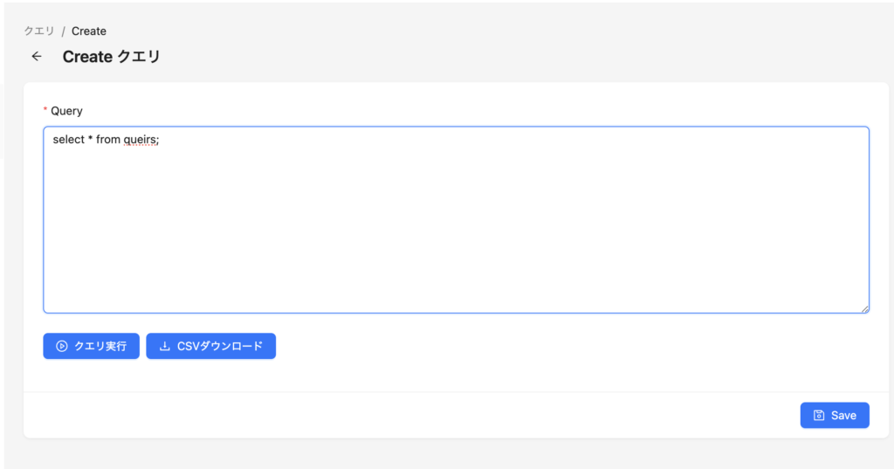
Task: Click the red required asterisk marker
Action: [x=45, y=109]
